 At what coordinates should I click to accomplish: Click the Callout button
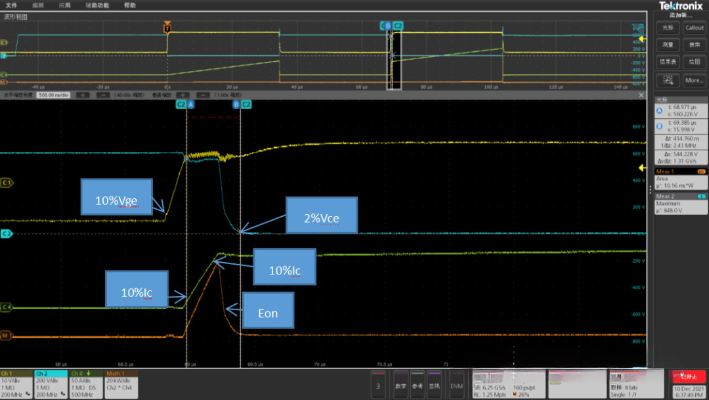pos(694,28)
